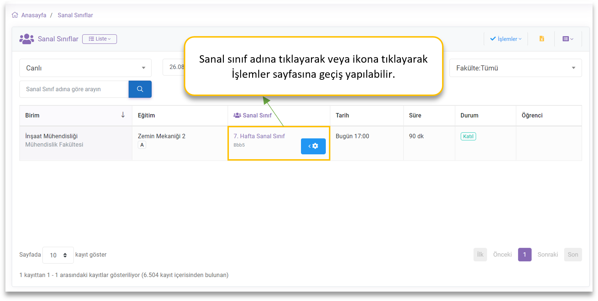Open settings gear for 7. Hafta Sanal Sınıf
Viewport: 598px width, 301px height.
coord(313,146)
